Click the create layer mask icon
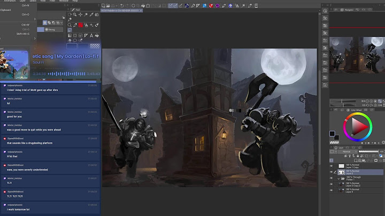385x216 pixels. [x=376, y=160]
